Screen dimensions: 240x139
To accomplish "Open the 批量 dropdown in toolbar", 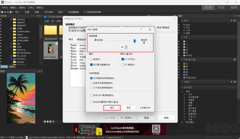I will (x=28, y=12).
